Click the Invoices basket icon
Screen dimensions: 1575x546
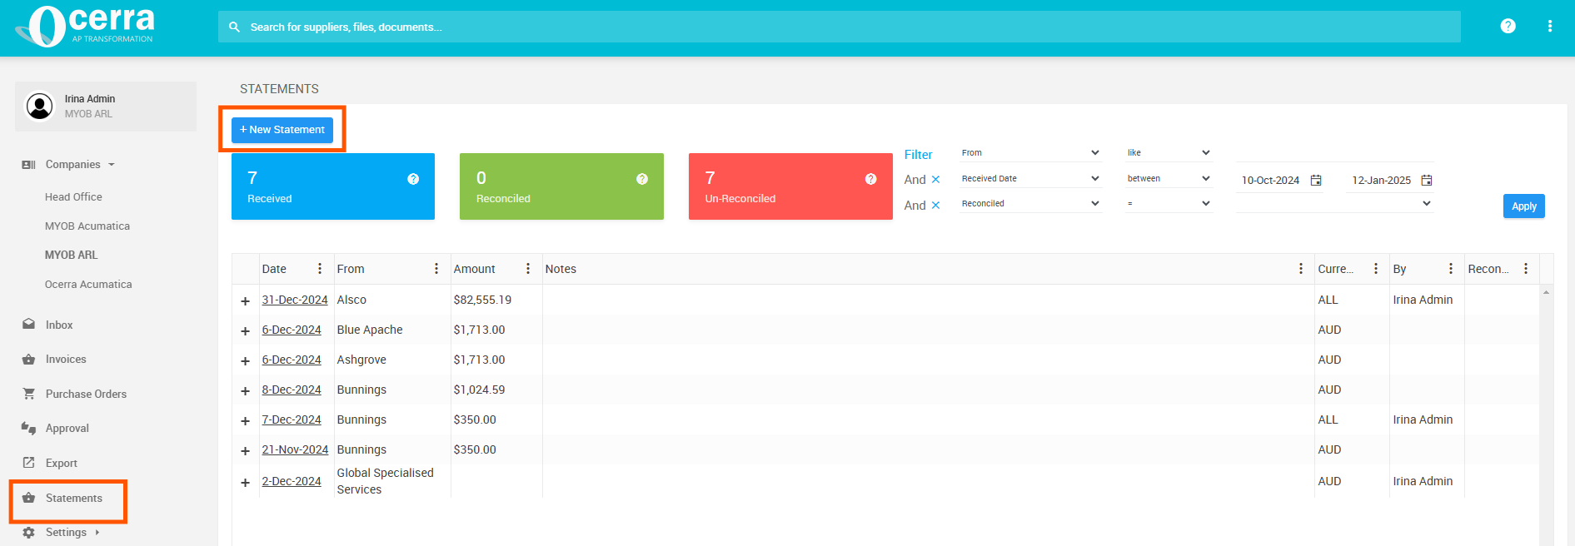pyautogui.click(x=28, y=360)
